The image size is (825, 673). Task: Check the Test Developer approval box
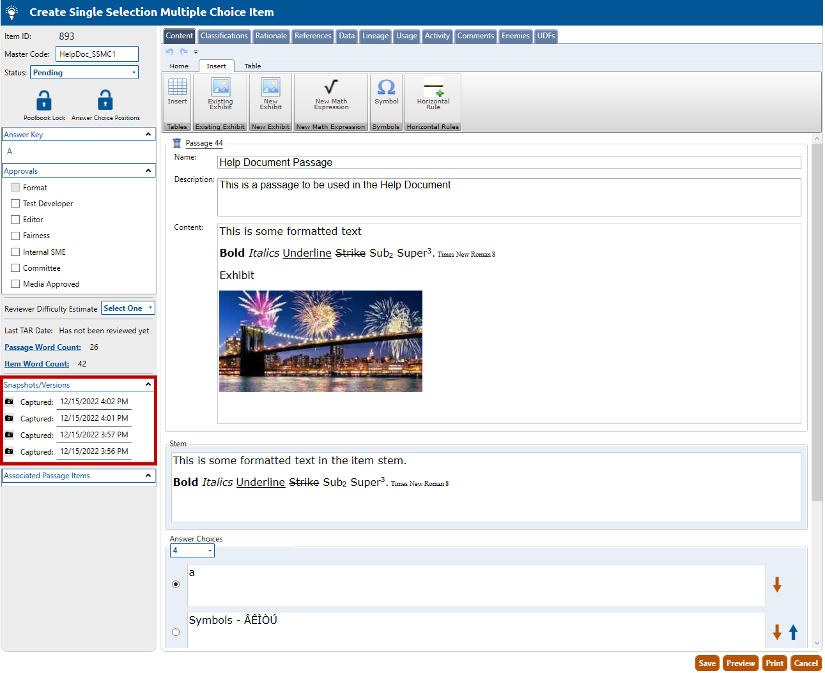coord(15,204)
